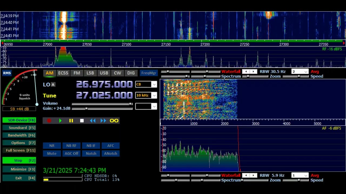Image resolution: width=346 pixels, height=194 pixels.
Task: Click the S9 +44 dB signal readout
Action: pos(19,109)
